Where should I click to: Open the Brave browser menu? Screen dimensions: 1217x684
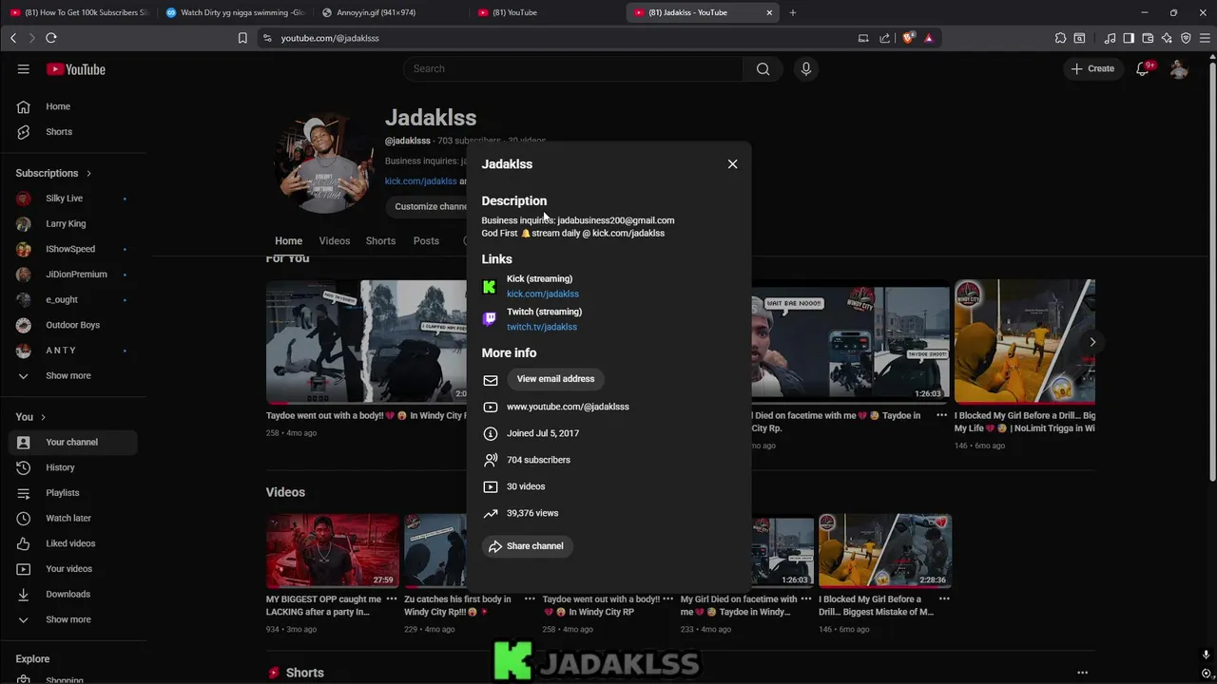(x=1204, y=38)
